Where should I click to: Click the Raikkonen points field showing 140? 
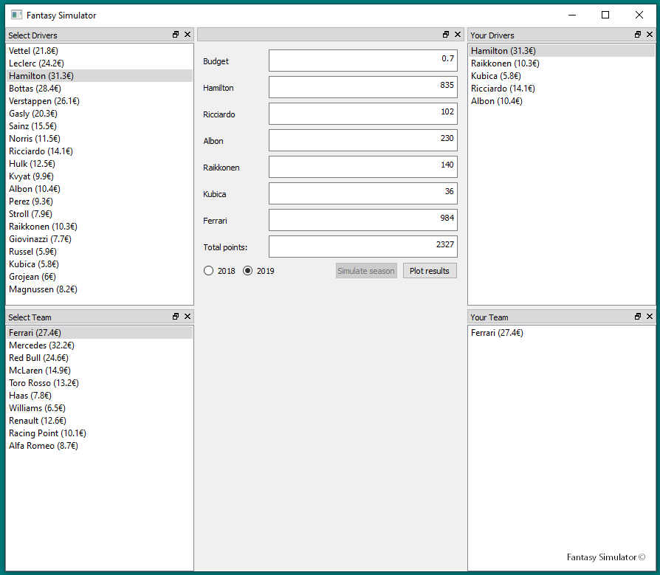point(362,167)
